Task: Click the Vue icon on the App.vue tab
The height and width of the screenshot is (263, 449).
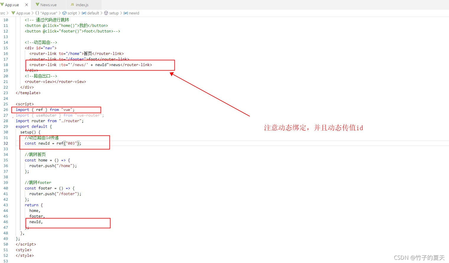Action: 2,5
